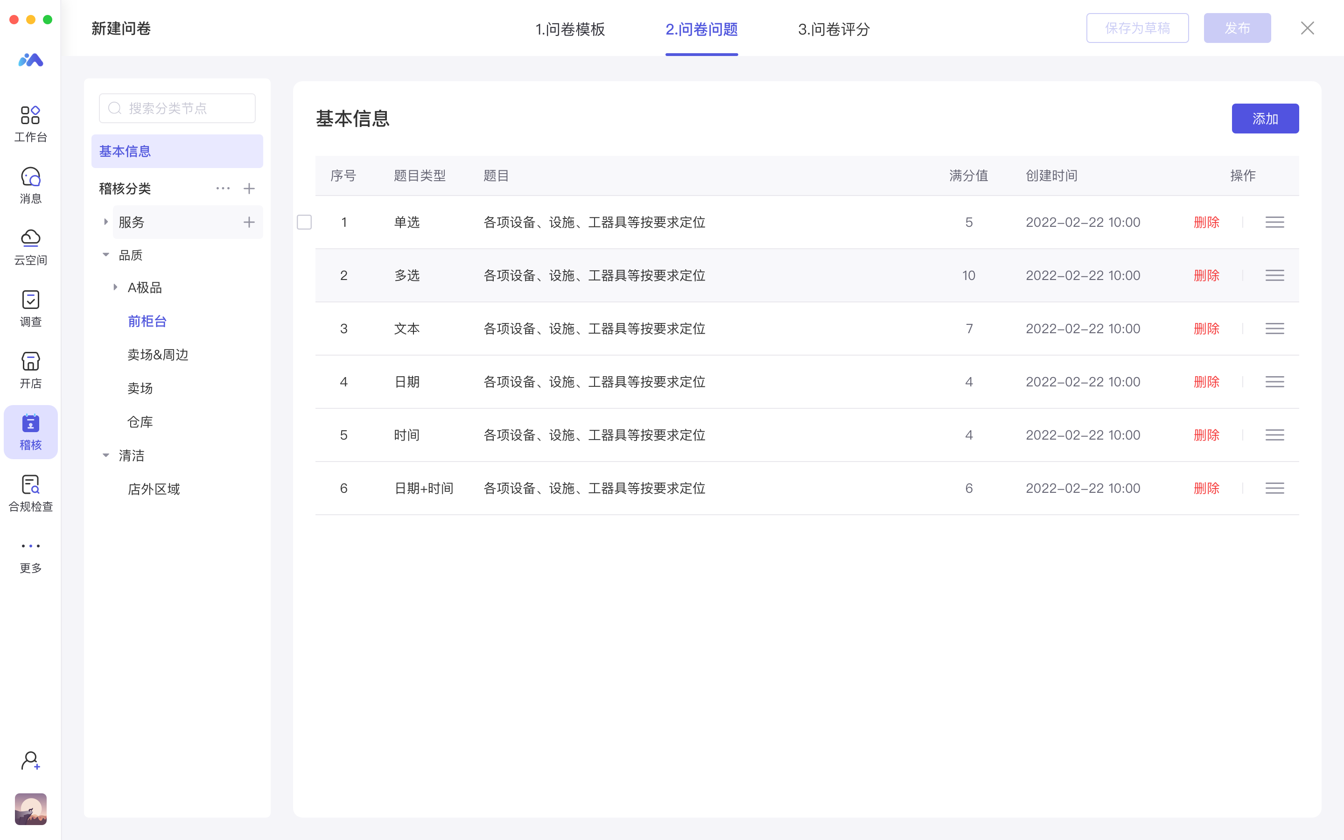1344x840 pixels.
Task: Click the 品质 tree label
Action: 131,255
